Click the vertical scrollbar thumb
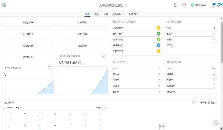This screenshot has height=130, width=223. 222,42
